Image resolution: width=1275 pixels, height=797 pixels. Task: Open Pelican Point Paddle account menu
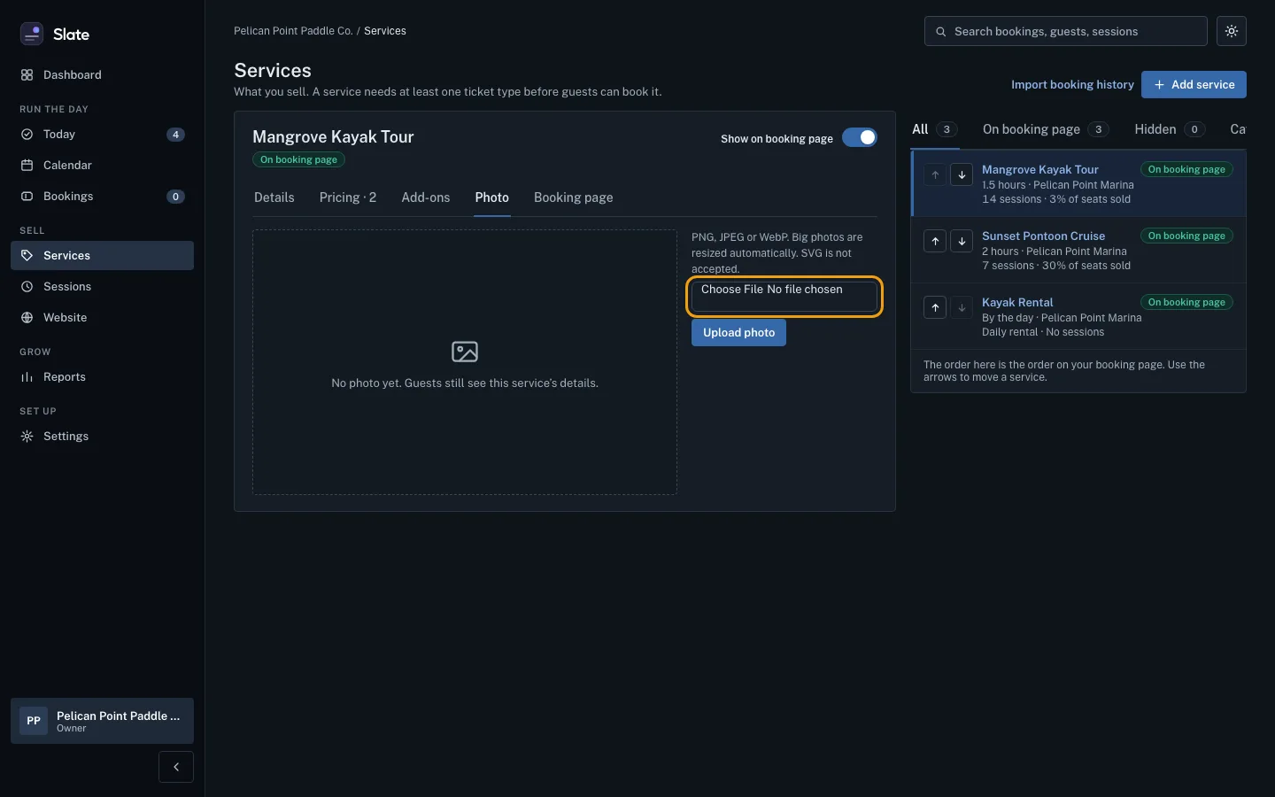(102, 721)
